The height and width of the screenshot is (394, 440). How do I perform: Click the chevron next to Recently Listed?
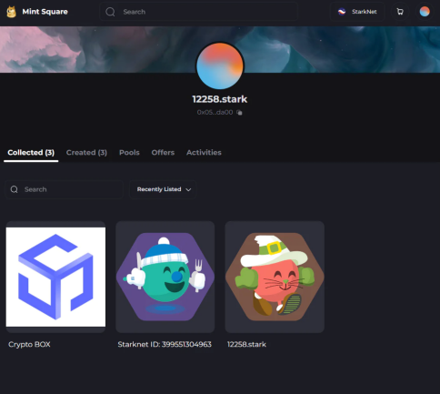click(188, 190)
